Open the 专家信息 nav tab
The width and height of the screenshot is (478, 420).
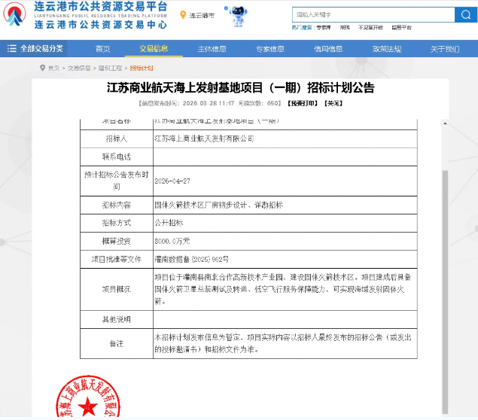pyautogui.click(x=269, y=49)
